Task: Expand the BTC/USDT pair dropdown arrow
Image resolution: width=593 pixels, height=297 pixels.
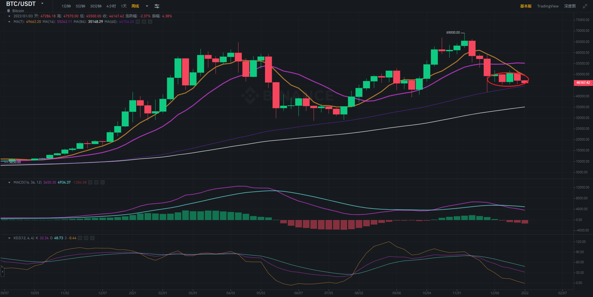Action: 42,4
